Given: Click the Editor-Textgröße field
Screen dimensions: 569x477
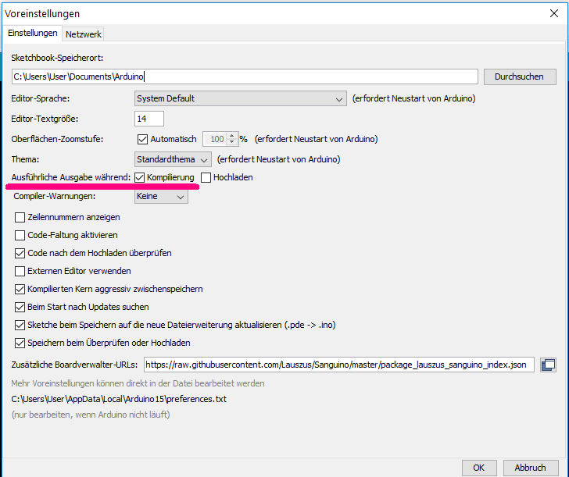Looking at the screenshot, I should (149, 119).
